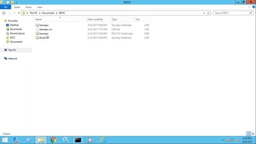Screen dimensions: 256x144
Task: Refresh the REPO folder view
Action: click(x=208, y=13)
